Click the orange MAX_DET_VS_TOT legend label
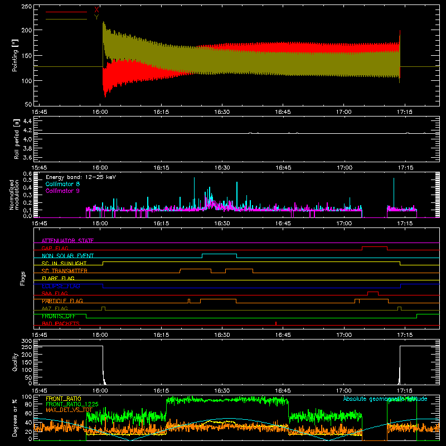446x446 pixels. 69,410
